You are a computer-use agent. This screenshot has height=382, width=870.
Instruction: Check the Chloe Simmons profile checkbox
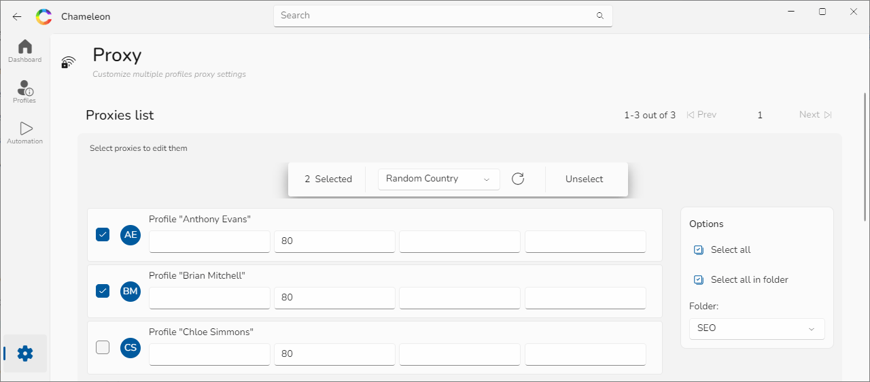(103, 347)
